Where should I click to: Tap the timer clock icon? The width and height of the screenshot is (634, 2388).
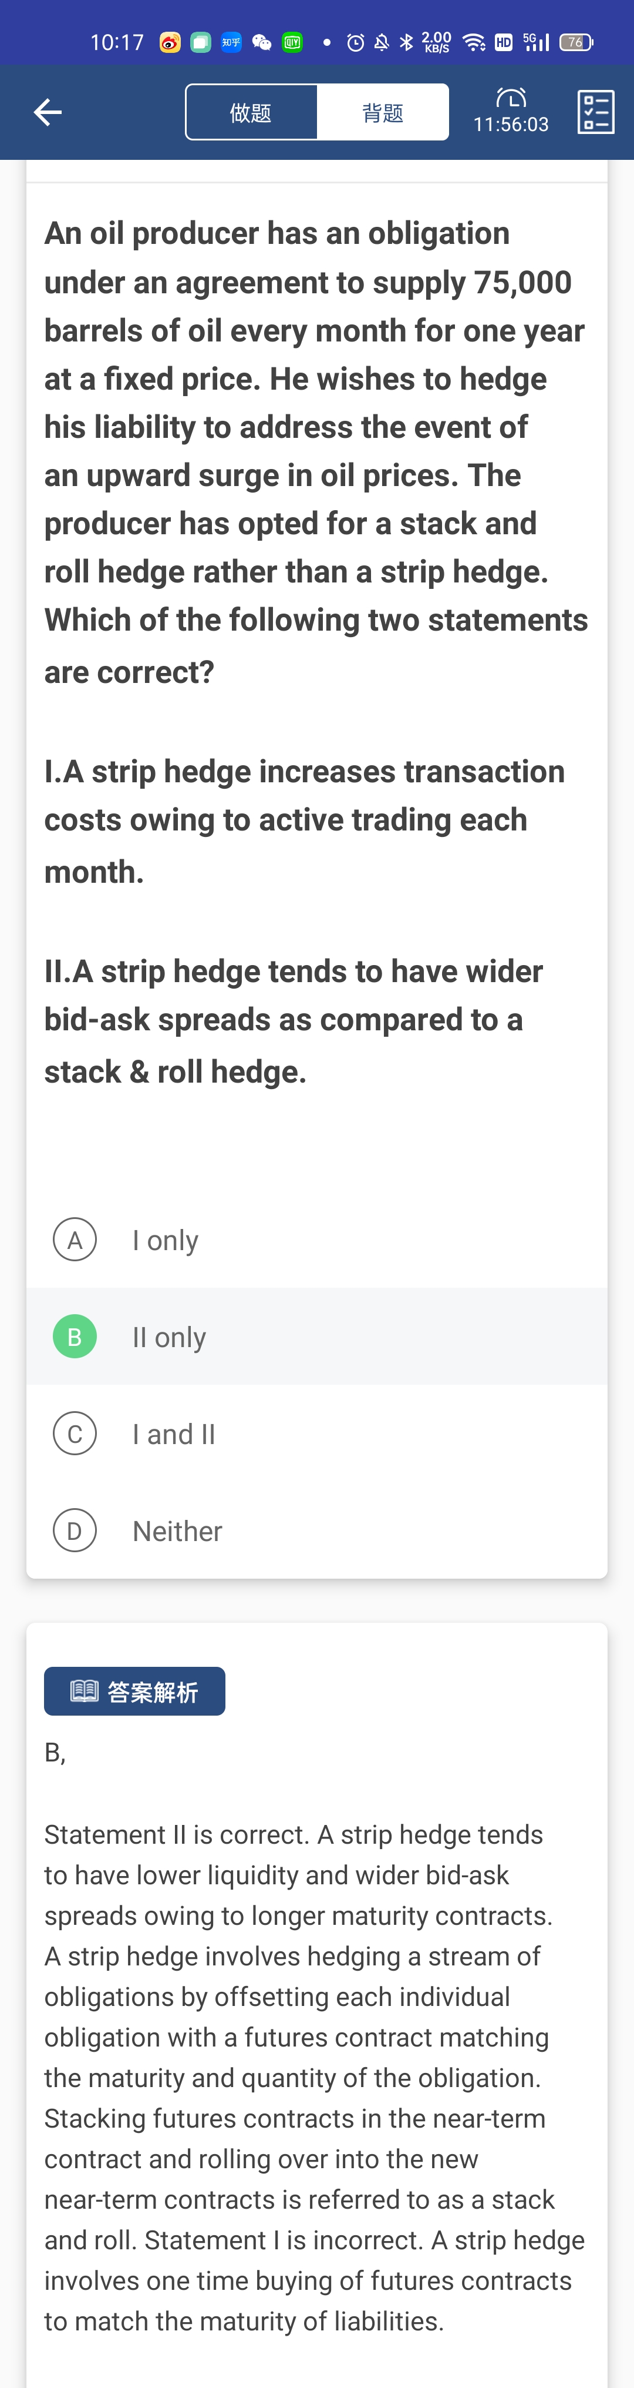[x=511, y=98]
